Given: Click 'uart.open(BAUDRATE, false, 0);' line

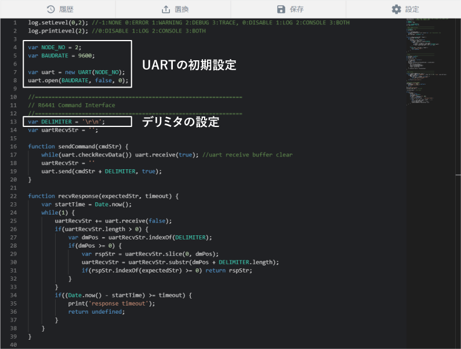Looking at the screenshot, I should click(x=78, y=80).
